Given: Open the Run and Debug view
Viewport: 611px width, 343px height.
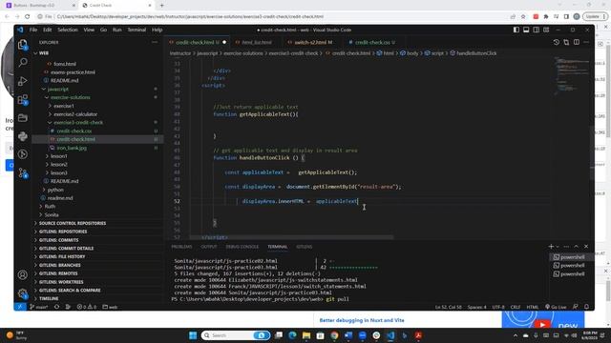Looking at the screenshot, I should point(23,81).
